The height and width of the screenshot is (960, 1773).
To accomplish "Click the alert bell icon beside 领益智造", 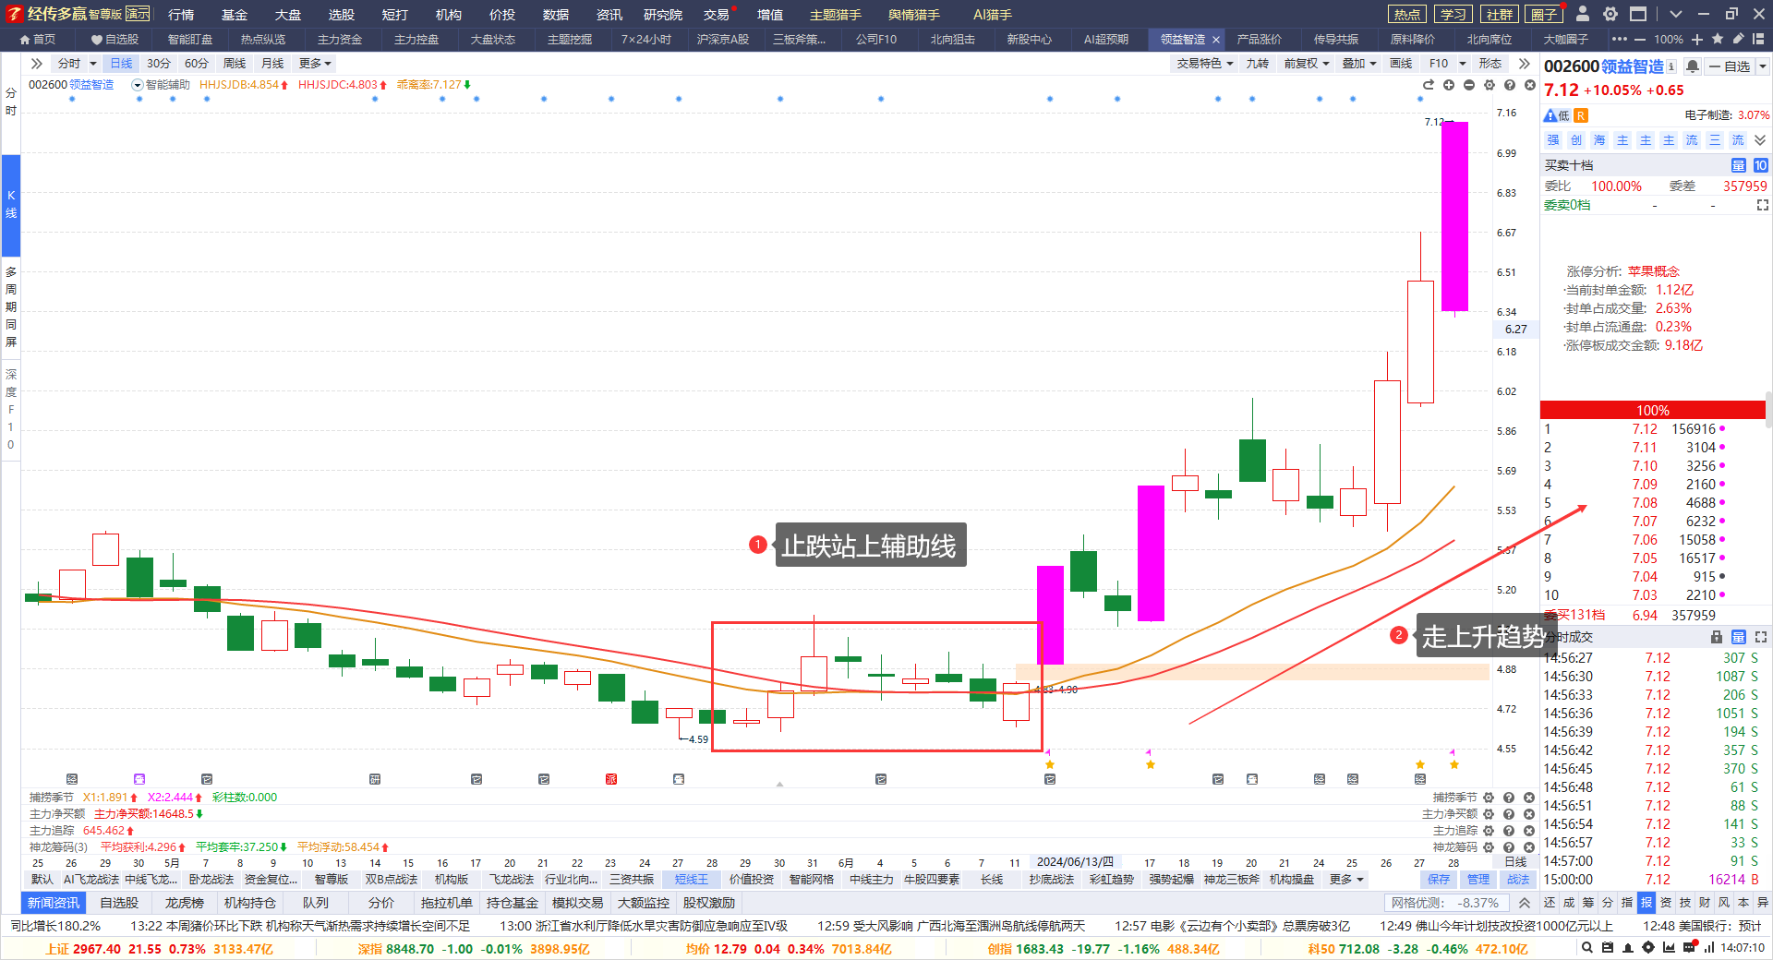I will (x=1693, y=66).
